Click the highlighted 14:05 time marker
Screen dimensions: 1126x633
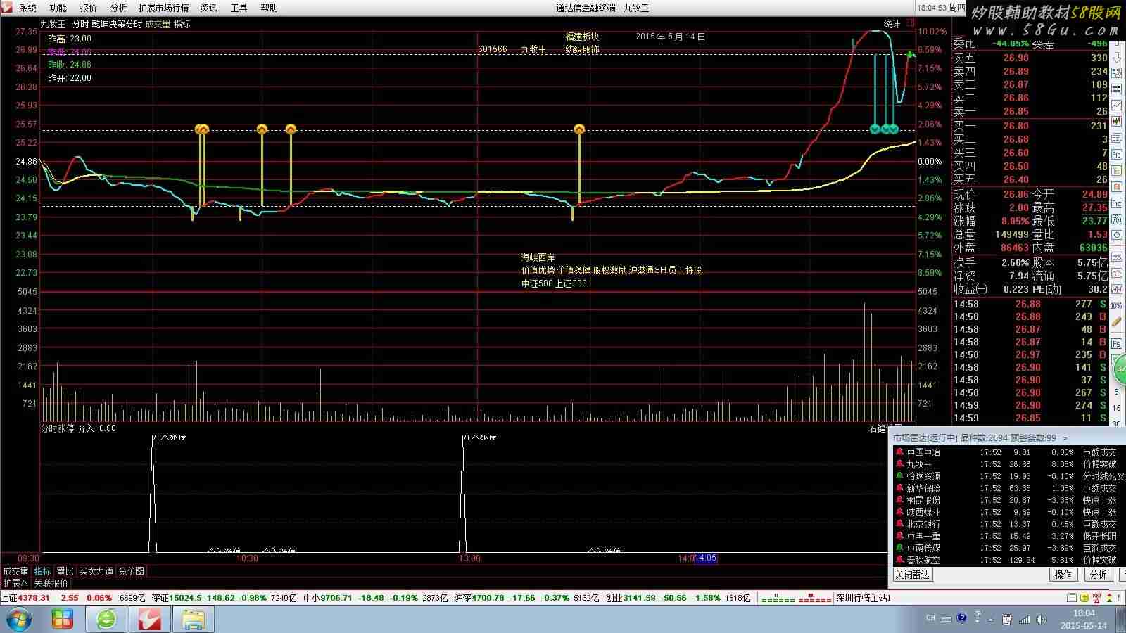(x=705, y=558)
